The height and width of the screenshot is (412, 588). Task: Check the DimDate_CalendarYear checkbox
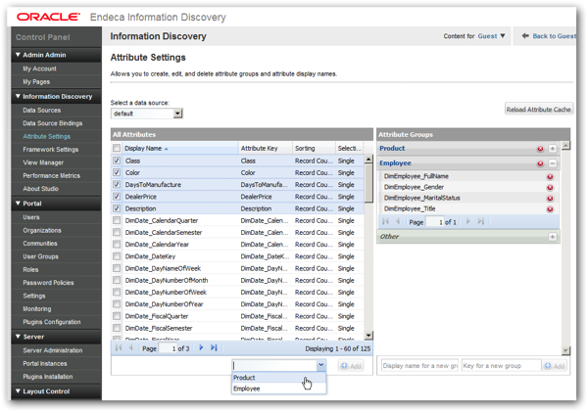coord(117,245)
